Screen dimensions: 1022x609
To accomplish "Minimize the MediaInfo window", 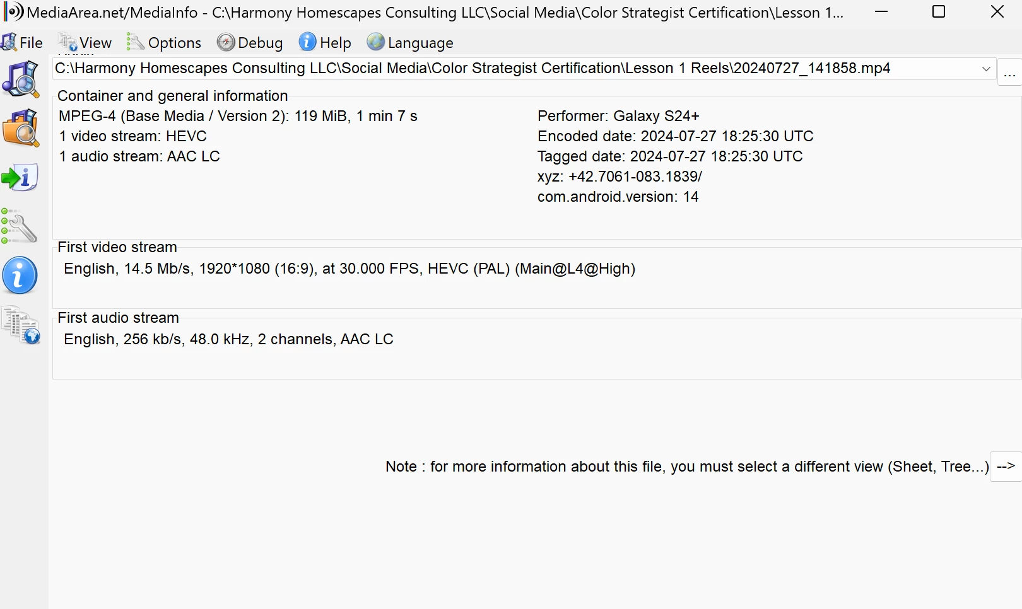I will pos(881,12).
